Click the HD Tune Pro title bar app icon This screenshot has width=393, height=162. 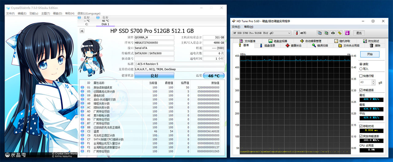tap(234, 21)
